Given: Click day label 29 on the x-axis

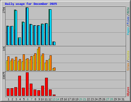Looking at the screenshot, I should coord(115,99).
